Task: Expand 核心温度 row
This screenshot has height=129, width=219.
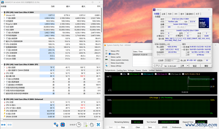Action: click(4, 67)
